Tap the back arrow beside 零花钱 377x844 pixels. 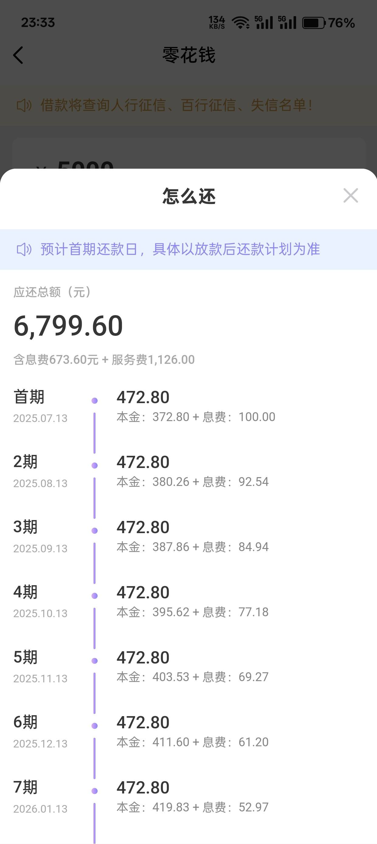pyautogui.click(x=18, y=55)
